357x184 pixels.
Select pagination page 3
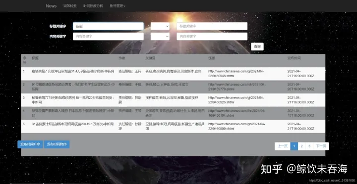click(x=309, y=146)
